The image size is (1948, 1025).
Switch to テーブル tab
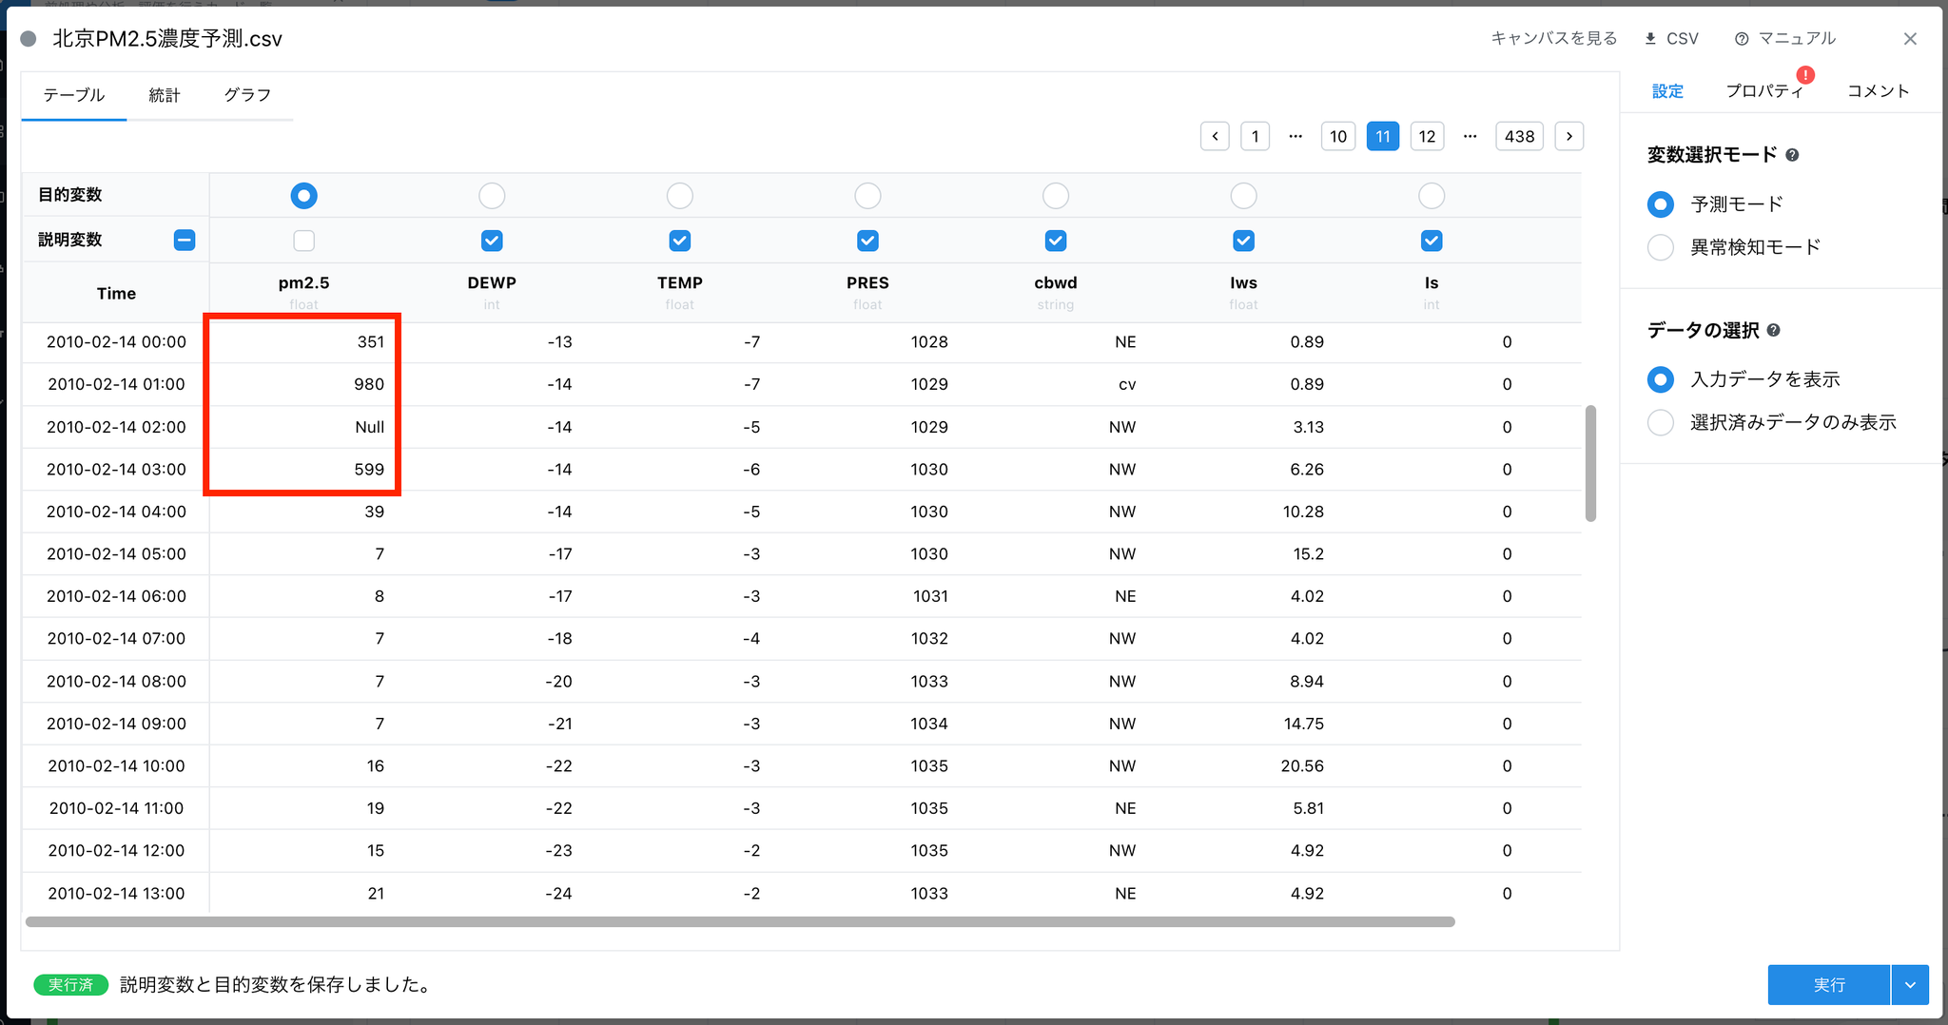tap(74, 95)
